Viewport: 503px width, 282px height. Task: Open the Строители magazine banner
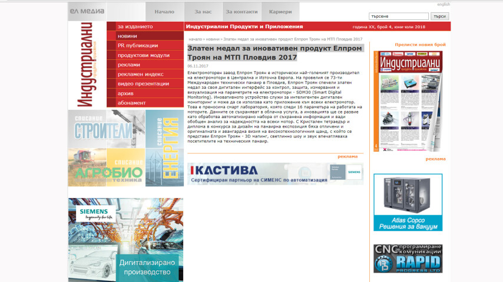[x=107, y=129]
